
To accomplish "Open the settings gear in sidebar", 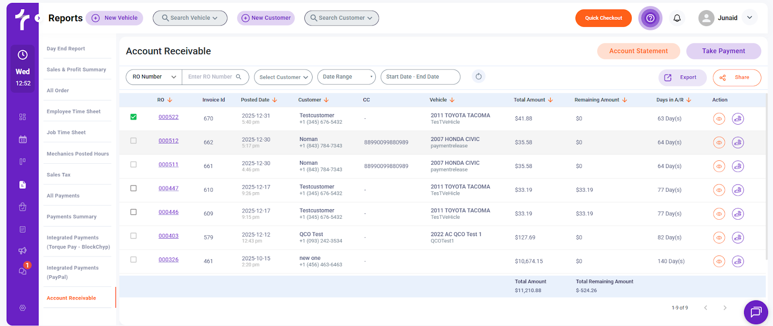I will click(x=23, y=308).
